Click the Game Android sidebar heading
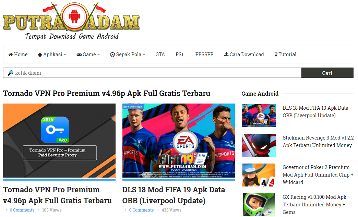 (x=260, y=94)
